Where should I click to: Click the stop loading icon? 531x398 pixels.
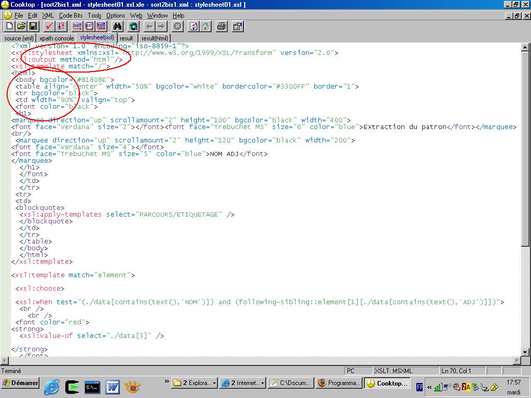pyautogui.click(x=178, y=26)
